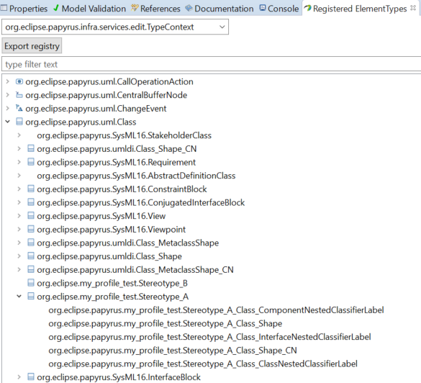Select org.eclipse.papyrus.SysML16.StakeholderClass row

click(x=125, y=135)
